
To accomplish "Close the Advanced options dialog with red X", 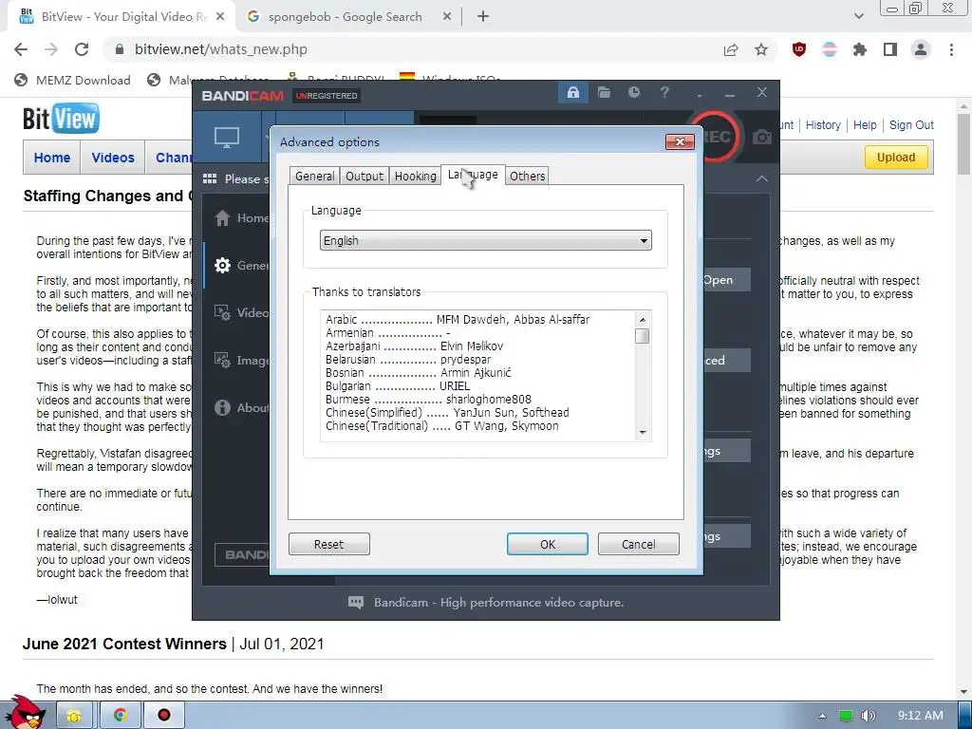I will (680, 142).
